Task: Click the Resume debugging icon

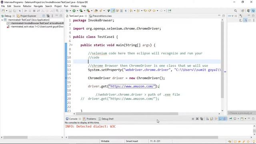Action: (x=26, y=11)
